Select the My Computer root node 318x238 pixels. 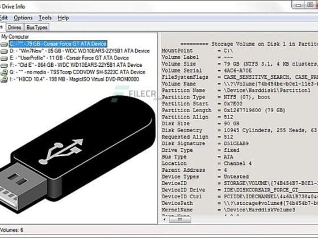click(x=15, y=37)
